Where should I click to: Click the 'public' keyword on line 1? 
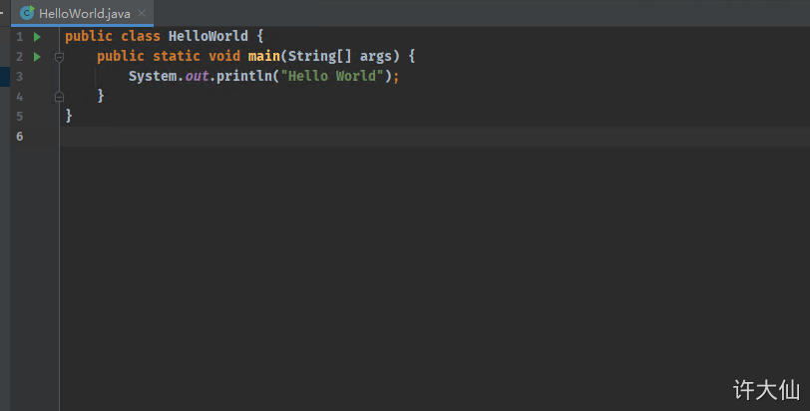pos(89,36)
